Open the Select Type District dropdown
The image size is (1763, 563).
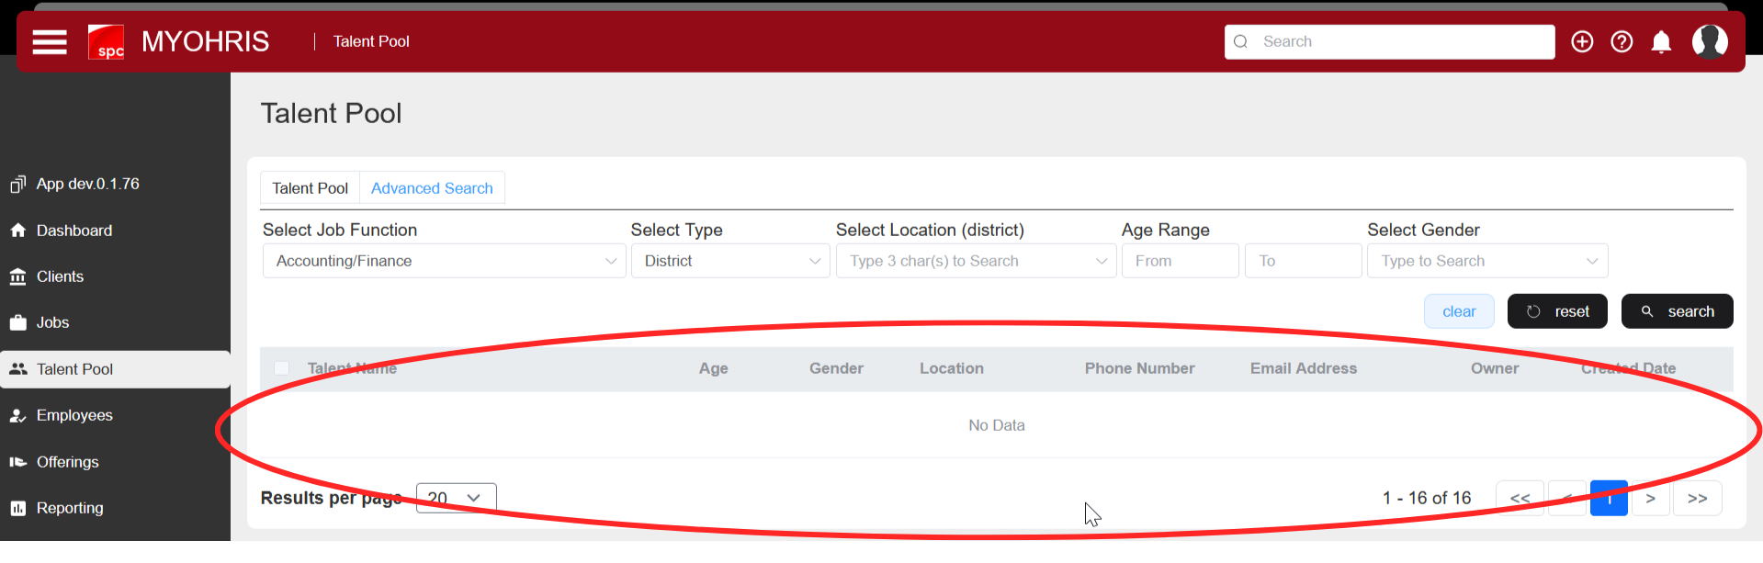tap(730, 261)
